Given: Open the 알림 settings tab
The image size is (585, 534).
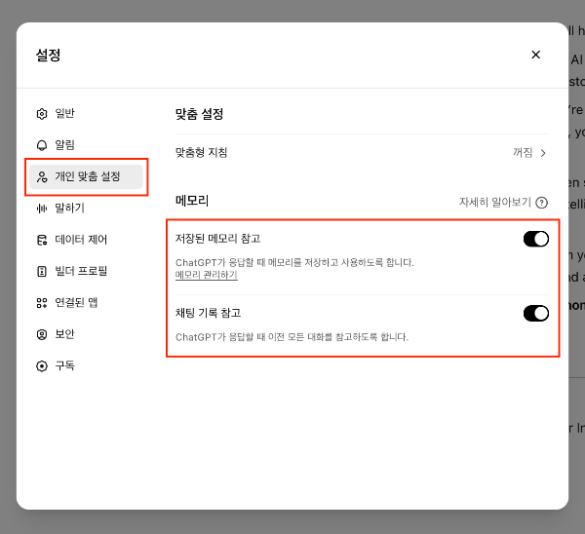Looking at the screenshot, I should 86,145.
